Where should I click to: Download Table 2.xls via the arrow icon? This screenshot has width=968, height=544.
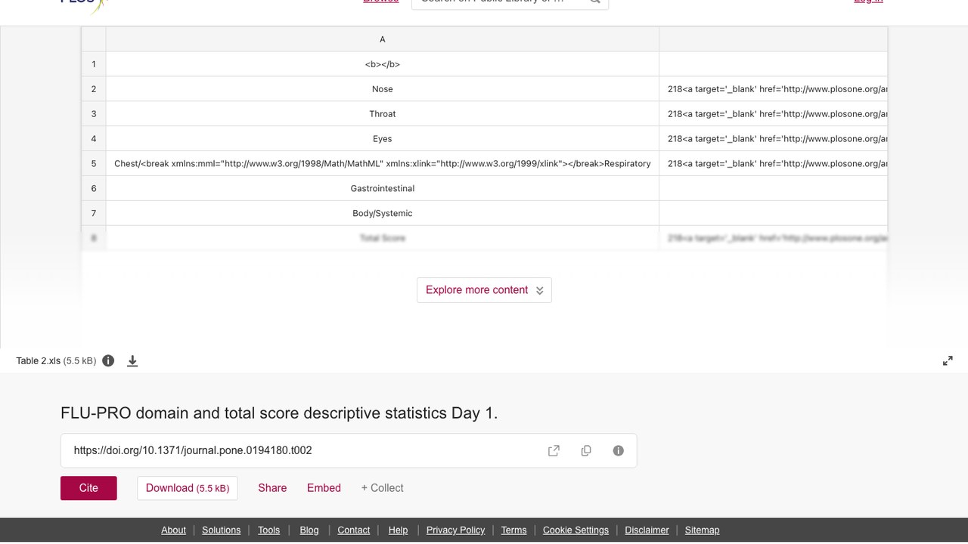pos(132,361)
